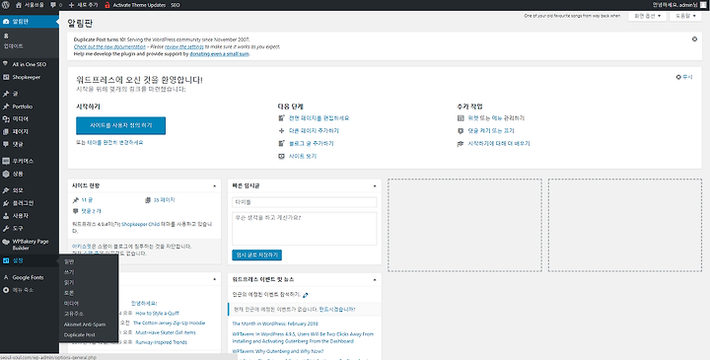The height and width of the screenshot is (360, 710).
Task: Click the 페이지 pages icon in the sidebar
Action: (x=6, y=132)
